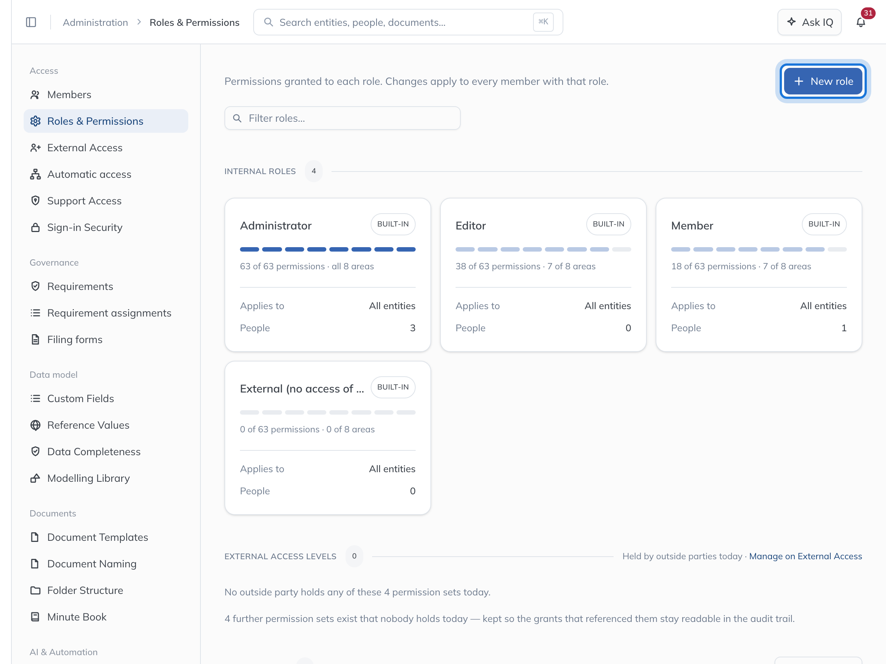Click the Filter roles input field

pyautogui.click(x=343, y=118)
